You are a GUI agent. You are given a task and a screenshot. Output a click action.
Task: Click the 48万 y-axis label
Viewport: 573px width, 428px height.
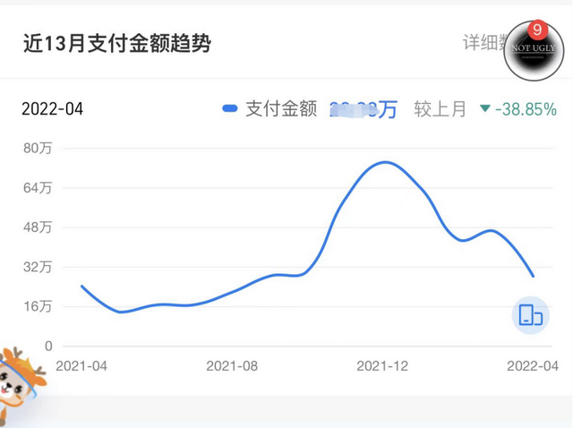(38, 227)
